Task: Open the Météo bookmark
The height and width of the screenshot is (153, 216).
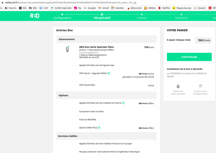Action: (x=150, y=8)
